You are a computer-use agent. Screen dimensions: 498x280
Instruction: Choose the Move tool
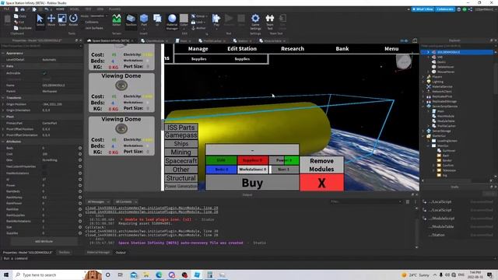51,20
